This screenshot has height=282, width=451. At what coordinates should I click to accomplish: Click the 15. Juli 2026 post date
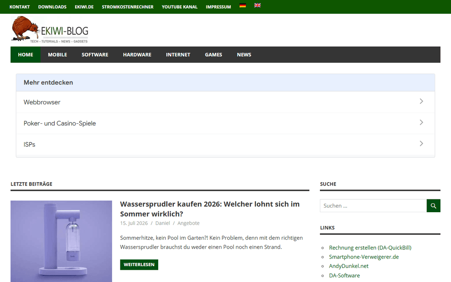[134, 223]
